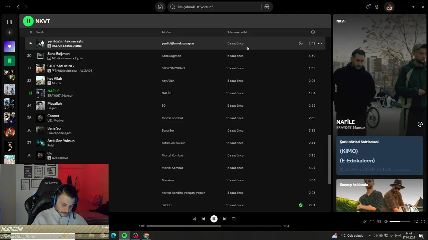Select the track Artık Sen Yoksun

(x=61, y=141)
